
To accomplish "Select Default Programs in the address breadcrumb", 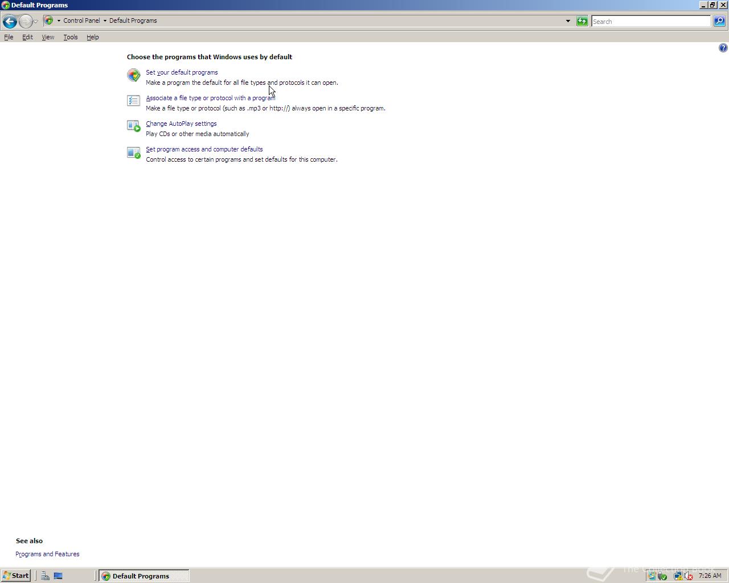I will tap(133, 20).
